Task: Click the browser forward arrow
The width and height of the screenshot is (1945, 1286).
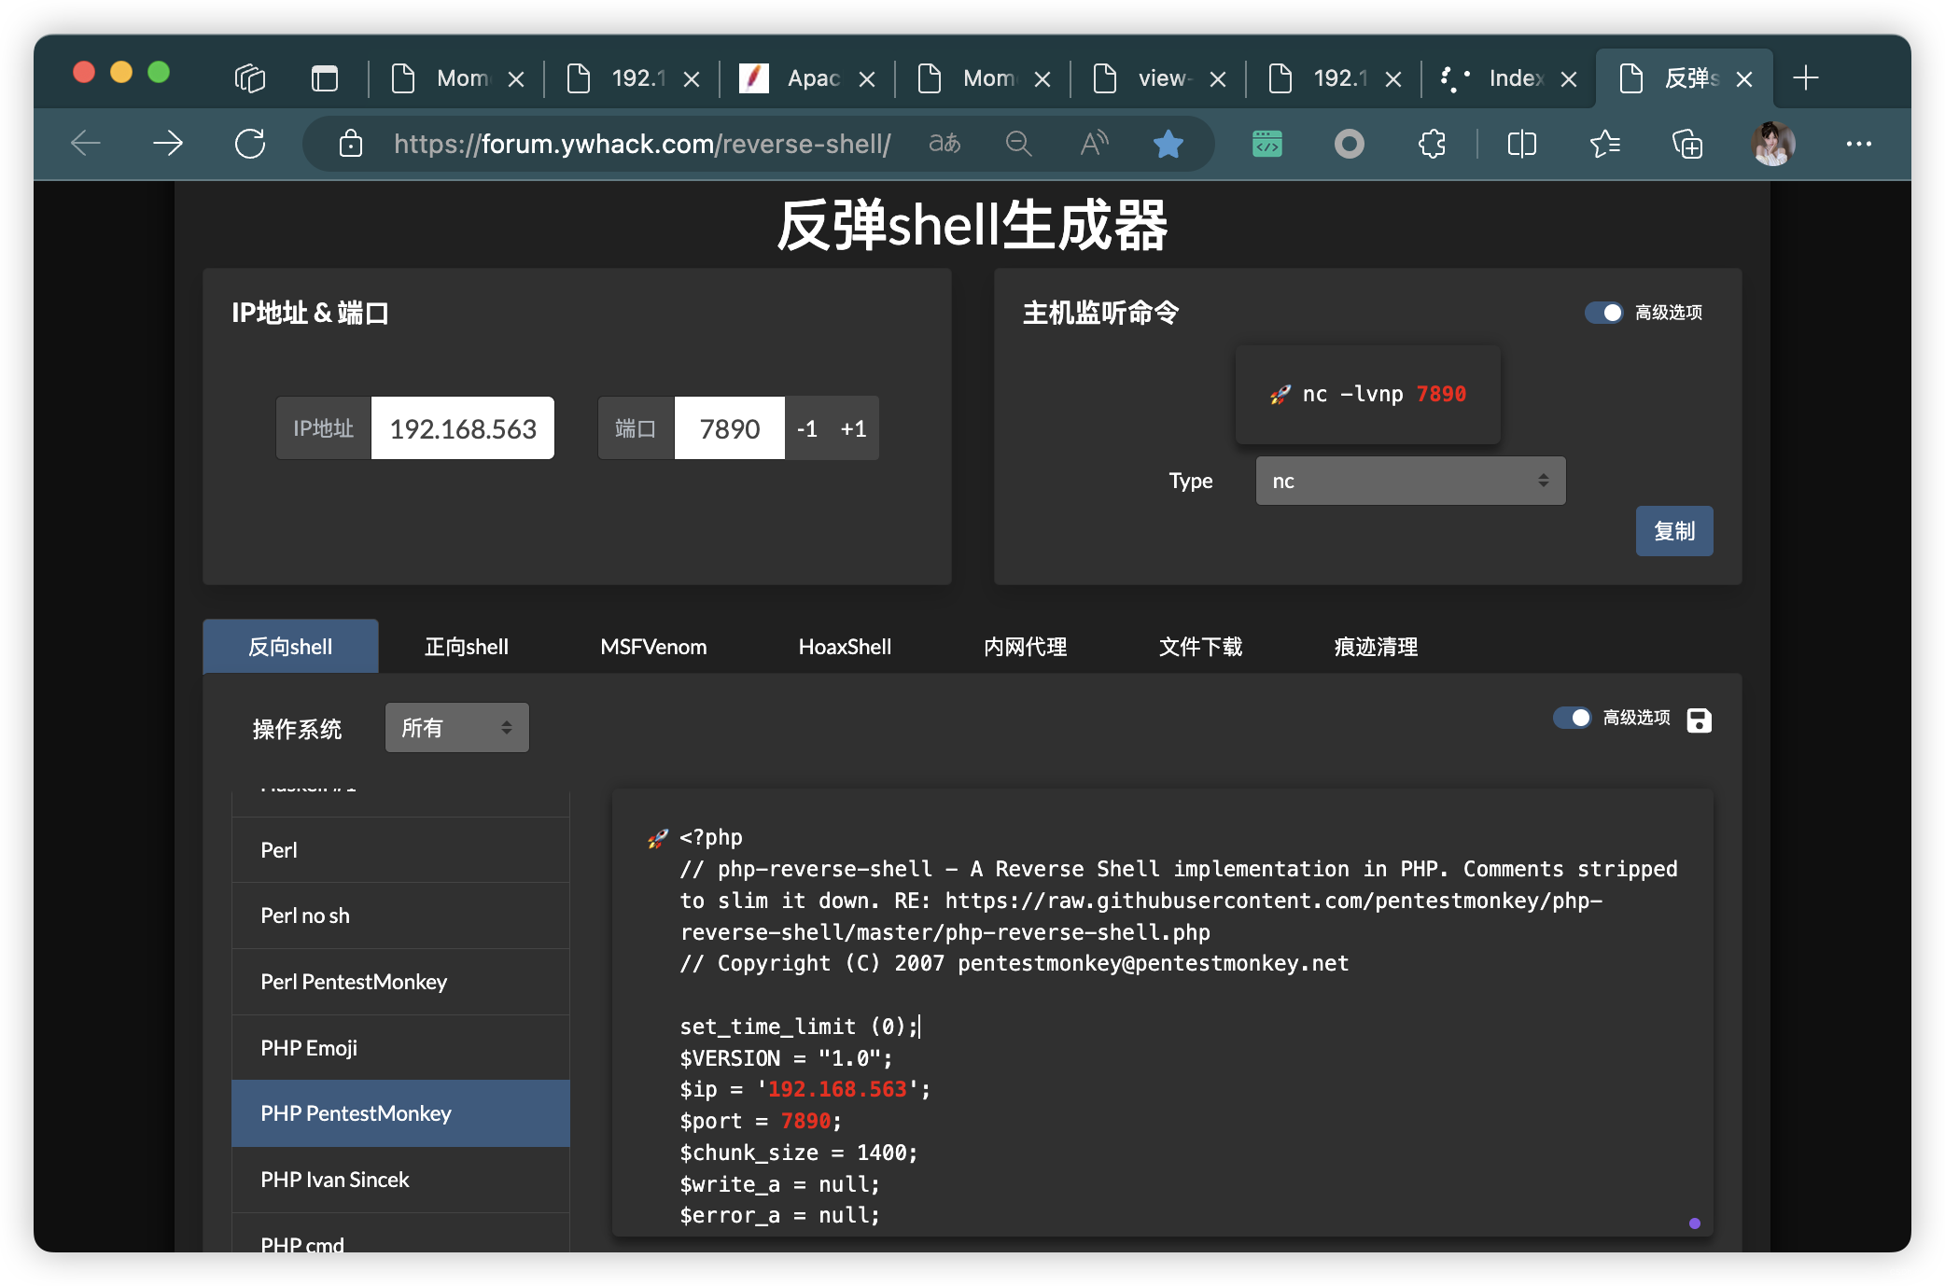Action: tap(168, 144)
